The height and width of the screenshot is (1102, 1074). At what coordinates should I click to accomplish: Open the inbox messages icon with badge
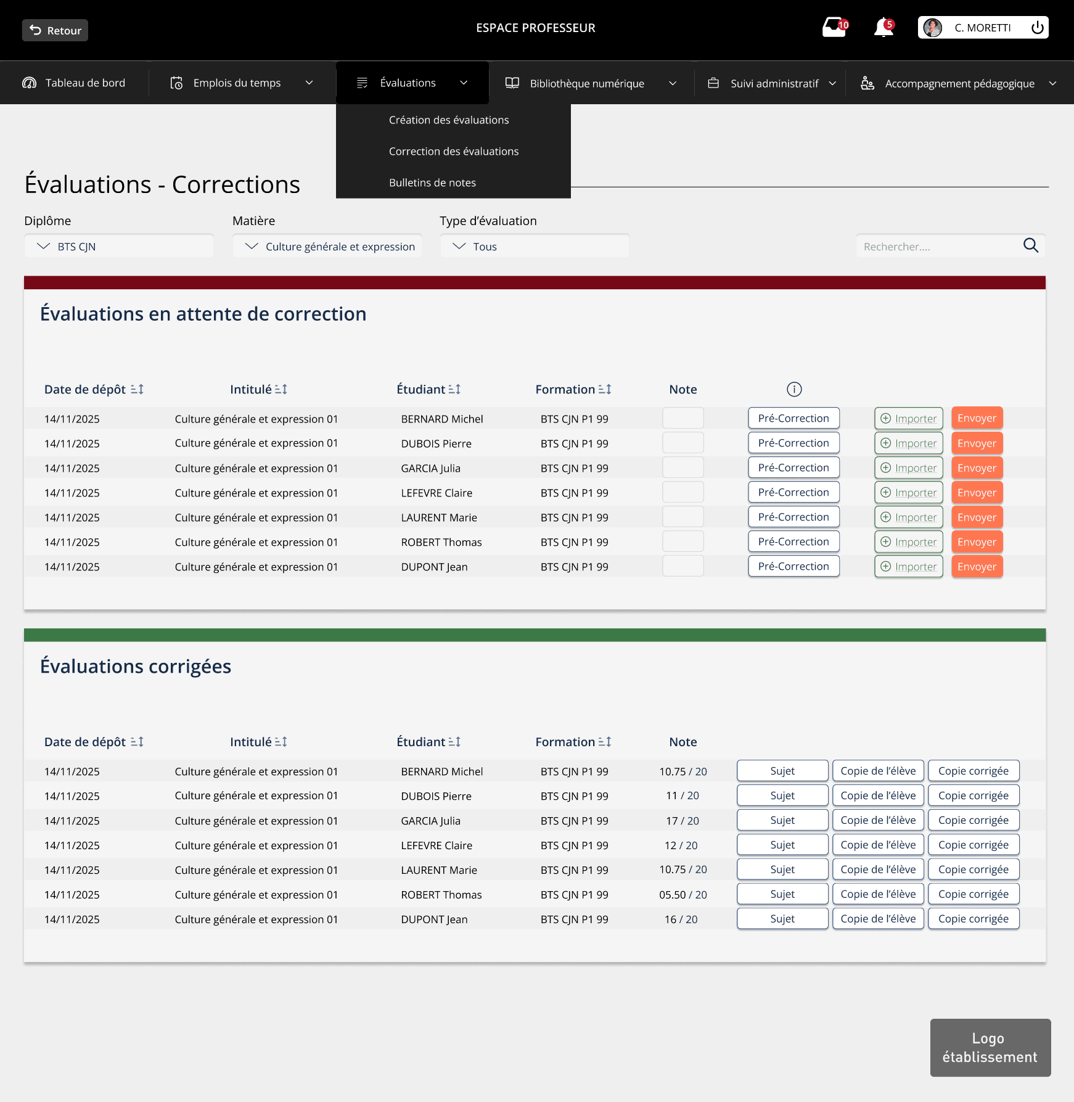tap(834, 28)
